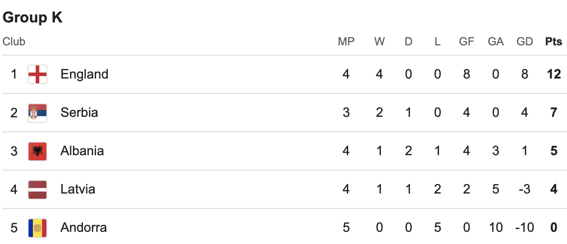Select the Albania team name
This screenshot has width=567, height=244.
pos(82,151)
